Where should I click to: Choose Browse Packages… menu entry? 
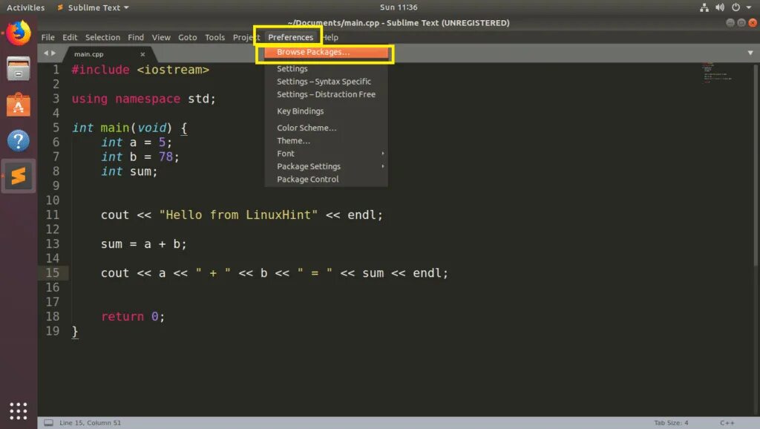coord(327,52)
